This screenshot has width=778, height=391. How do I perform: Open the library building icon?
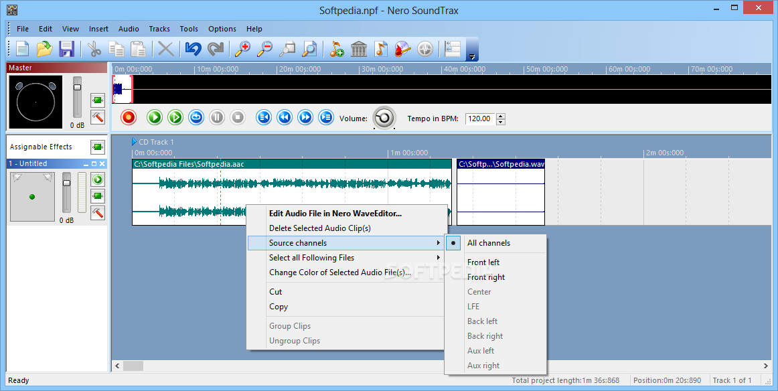point(359,49)
